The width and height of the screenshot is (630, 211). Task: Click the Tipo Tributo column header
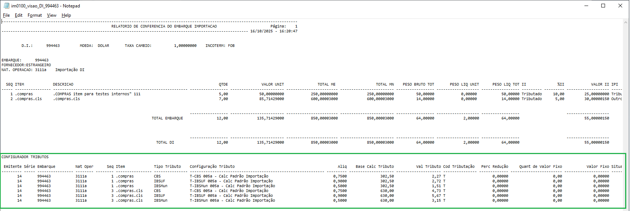pos(167,167)
